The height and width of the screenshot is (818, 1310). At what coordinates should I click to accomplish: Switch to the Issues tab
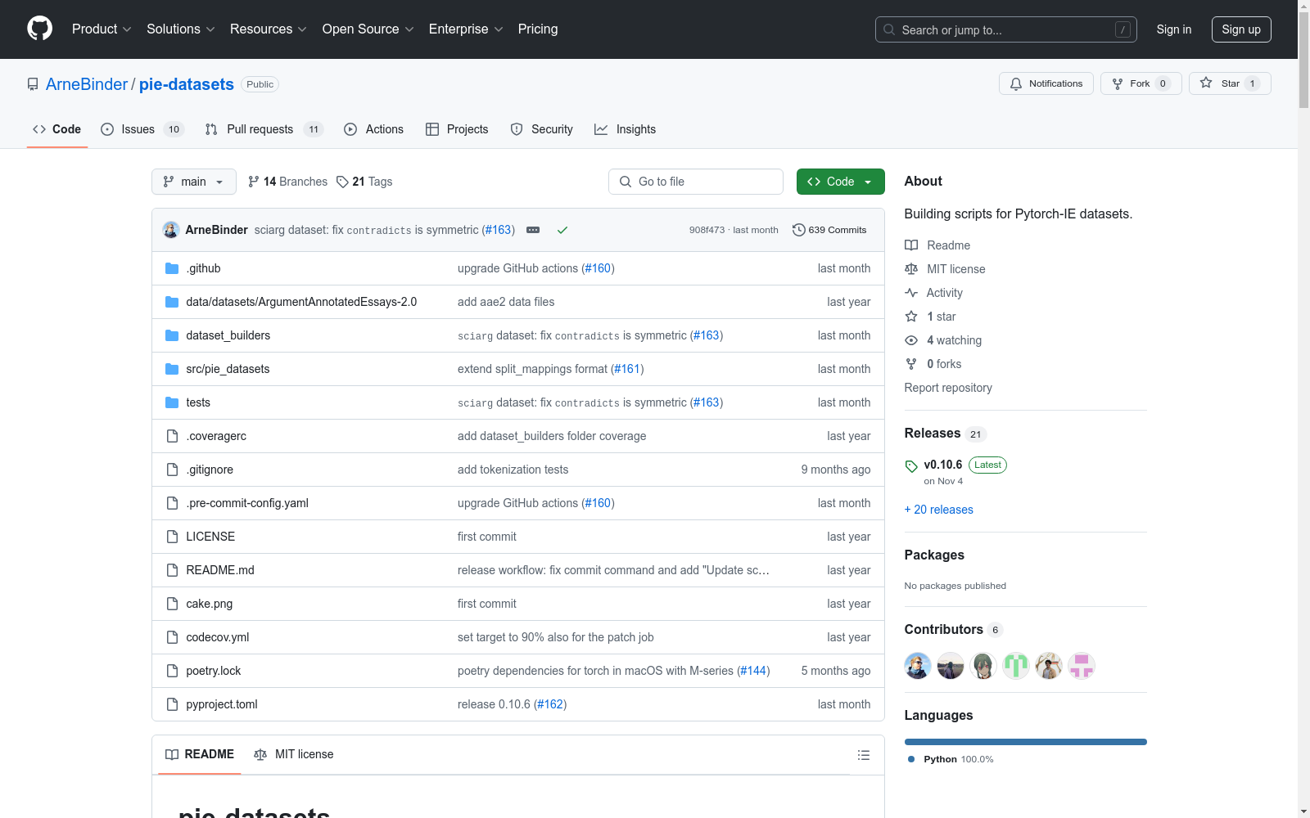[x=142, y=129]
